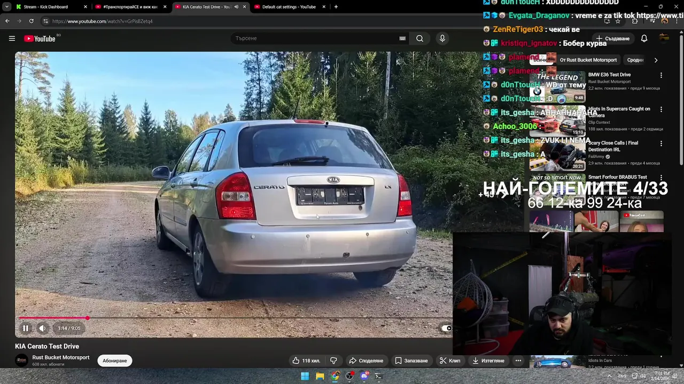Open the terminal icon in the taskbar
This screenshot has height=384, width=684.
(379, 376)
